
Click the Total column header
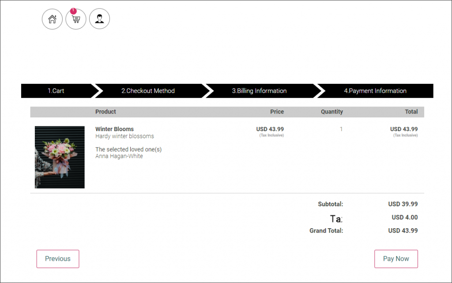click(411, 112)
